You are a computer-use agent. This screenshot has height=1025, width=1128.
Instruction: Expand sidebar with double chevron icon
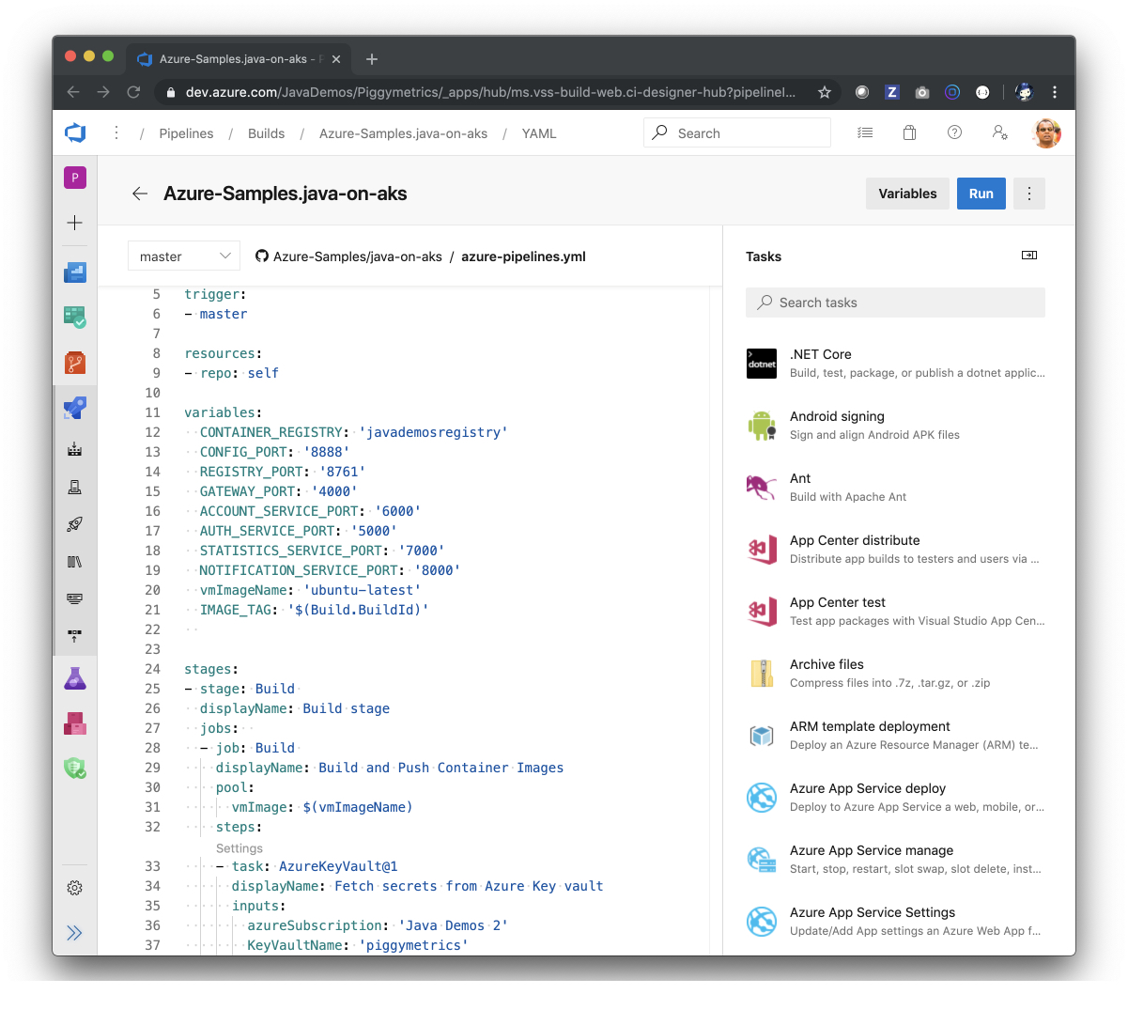[x=75, y=933]
